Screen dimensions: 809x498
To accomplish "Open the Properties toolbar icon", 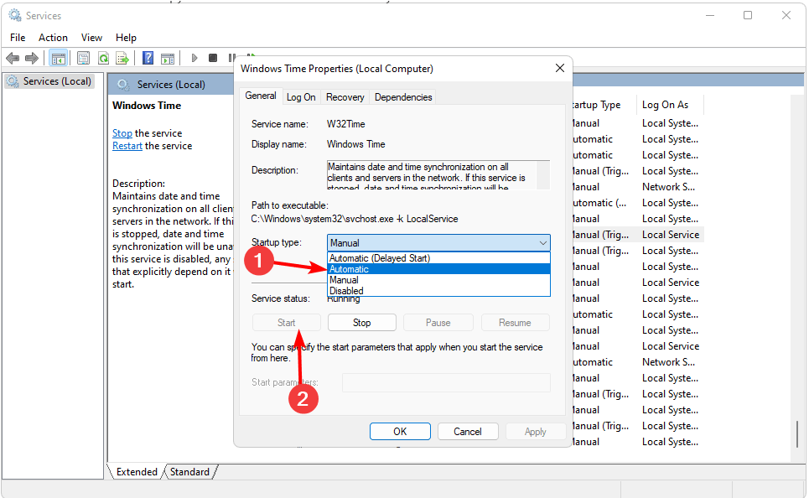I will pyautogui.click(x=83, y=59).
